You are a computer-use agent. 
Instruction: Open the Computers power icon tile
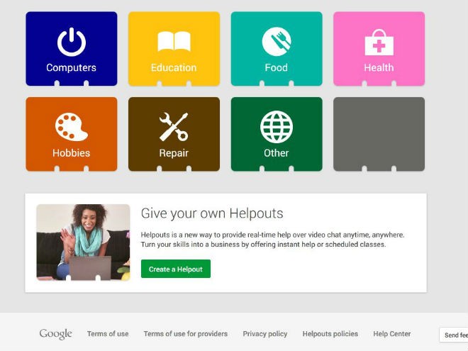(72, 42)
